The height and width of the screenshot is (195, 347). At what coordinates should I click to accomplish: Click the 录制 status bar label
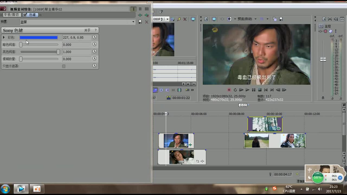pyautogui.click(x=300, y=181)
